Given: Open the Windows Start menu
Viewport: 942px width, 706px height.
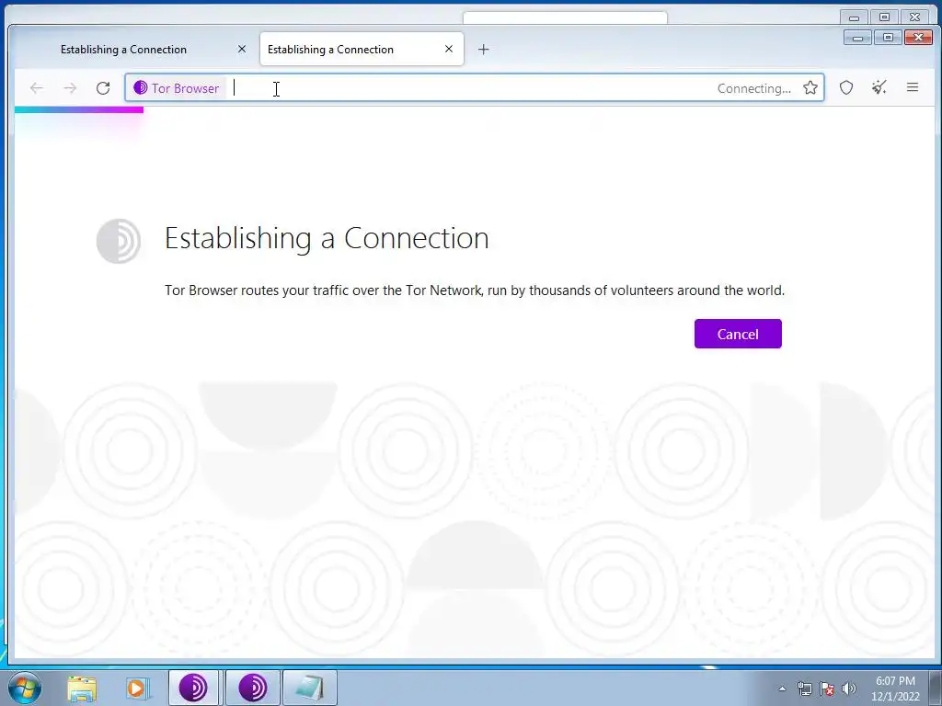Looking at the screenshot, I should [x=25, y=688].
